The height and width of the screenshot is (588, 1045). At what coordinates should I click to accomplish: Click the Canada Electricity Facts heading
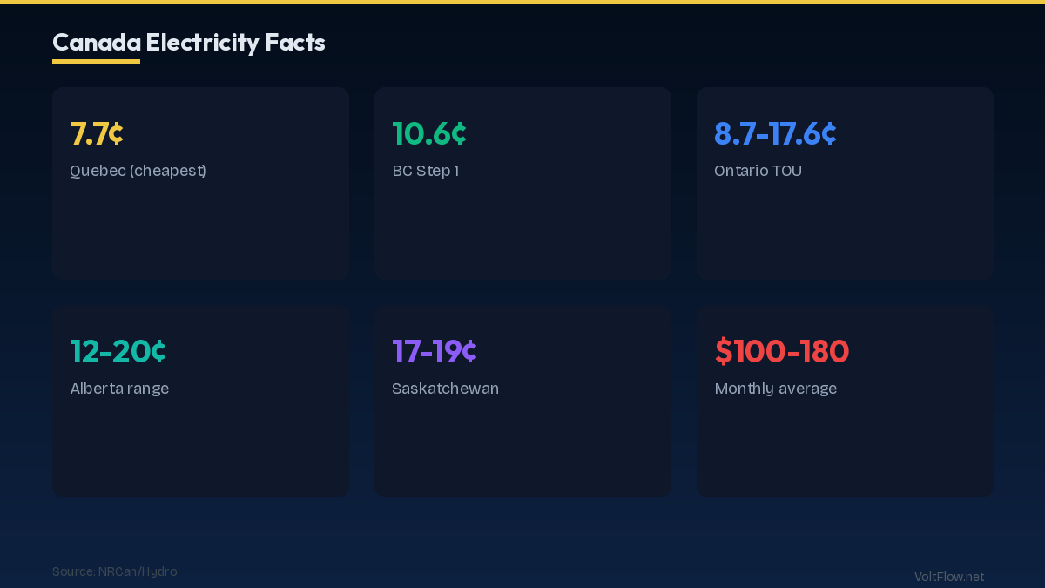188,42
